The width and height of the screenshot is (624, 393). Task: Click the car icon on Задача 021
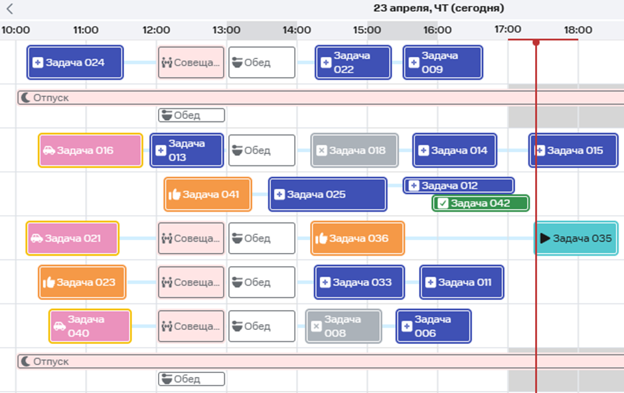37,238
